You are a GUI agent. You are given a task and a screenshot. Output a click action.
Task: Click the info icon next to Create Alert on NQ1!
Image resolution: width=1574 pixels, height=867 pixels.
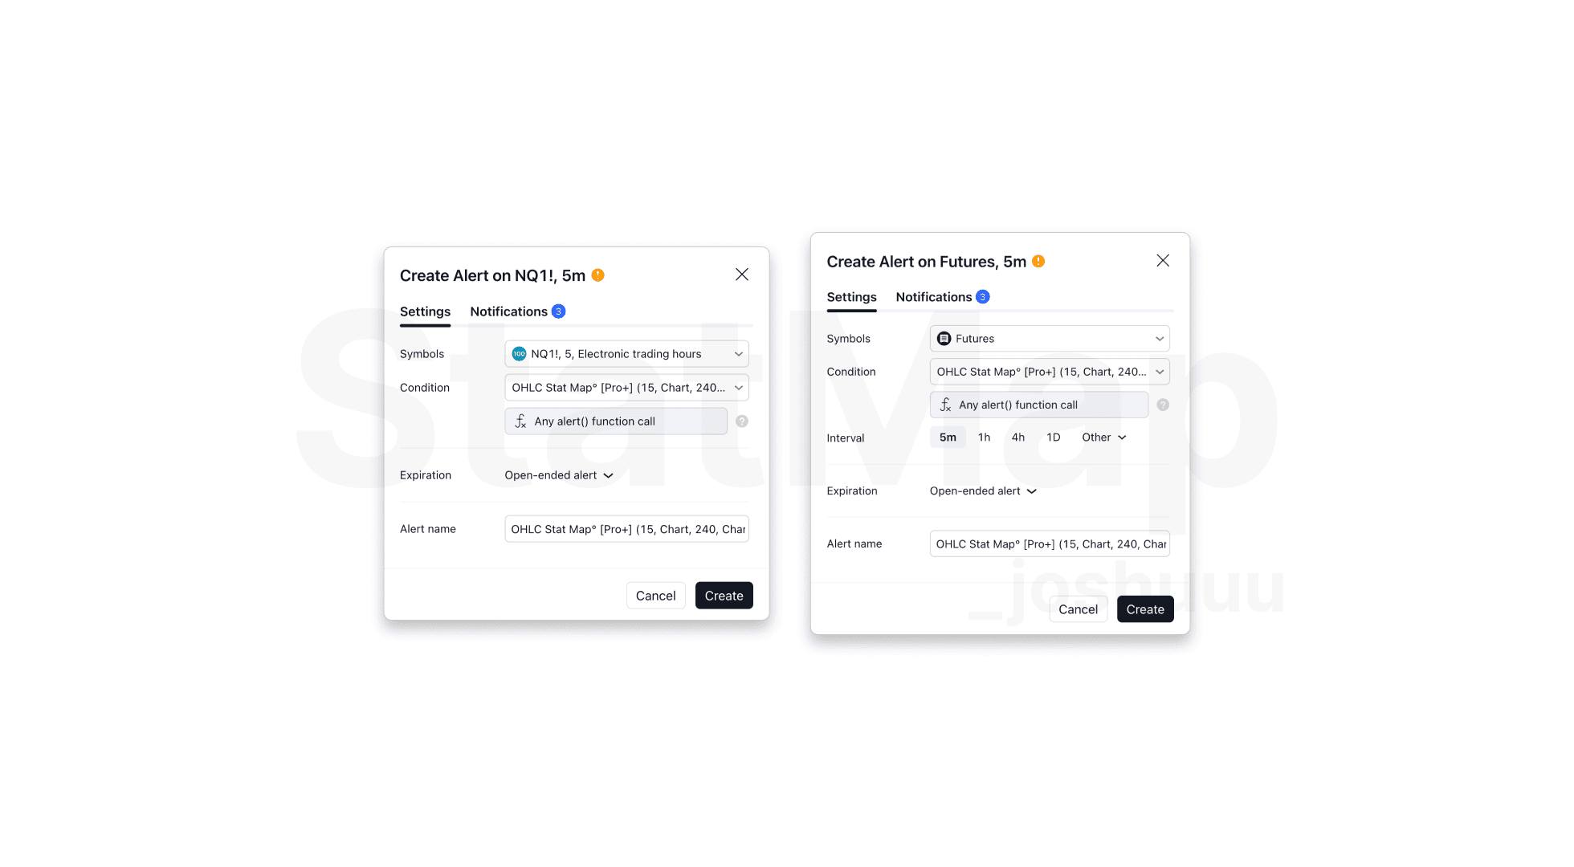click(x=597, y=275)
